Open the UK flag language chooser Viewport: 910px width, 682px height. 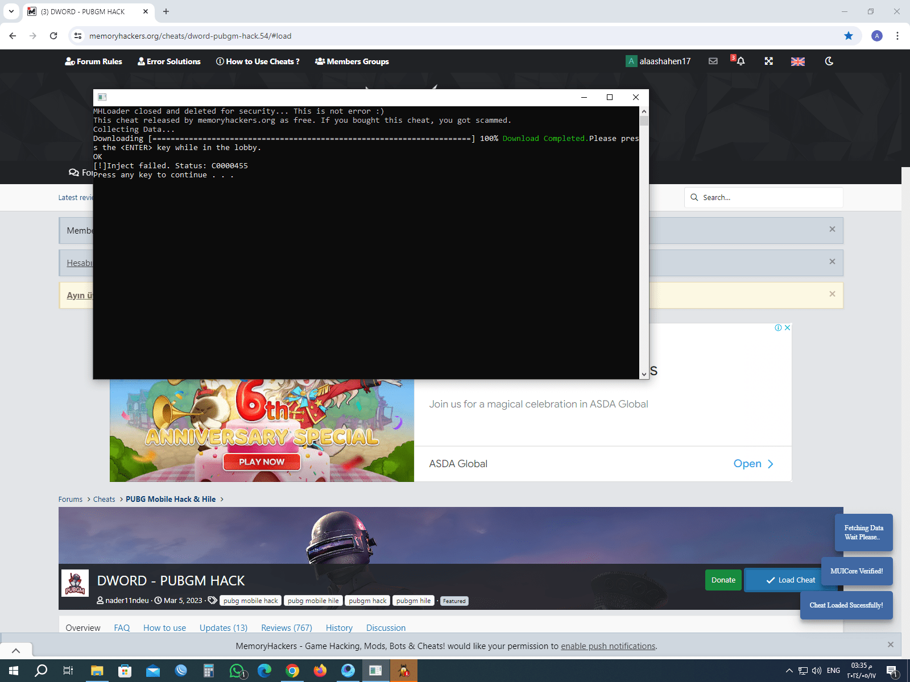(797, 61)
